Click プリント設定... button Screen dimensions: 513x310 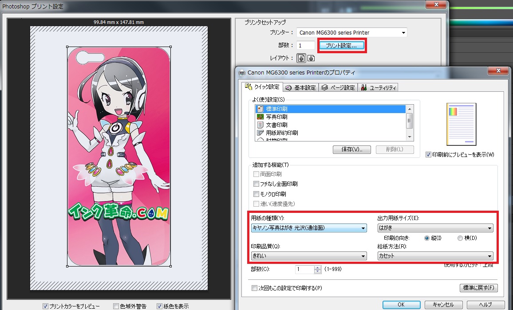(x=341, y=45)
